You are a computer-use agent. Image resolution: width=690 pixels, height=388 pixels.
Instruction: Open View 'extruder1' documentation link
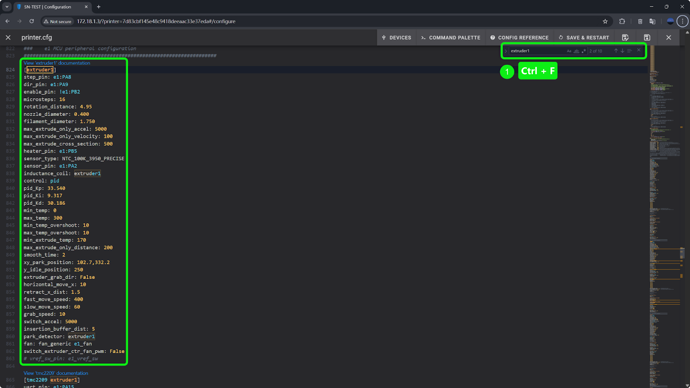57,63
